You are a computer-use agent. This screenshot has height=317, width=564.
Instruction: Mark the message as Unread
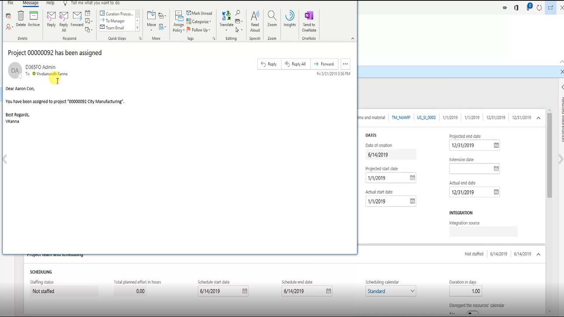point(199,13)
